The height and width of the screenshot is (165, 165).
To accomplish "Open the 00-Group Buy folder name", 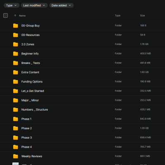I will pyautogui.click(x=31, y=26).
